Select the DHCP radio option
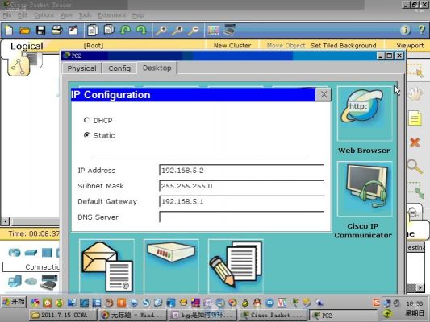The width and height of the screenshot is (430, 322). coord(86,120)
